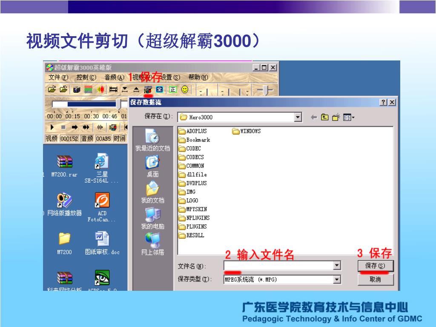The height and width of the screenshot is (327, 436).
Task: Click the blue 全 fullscreen icon
Action: tap(159, 89)
